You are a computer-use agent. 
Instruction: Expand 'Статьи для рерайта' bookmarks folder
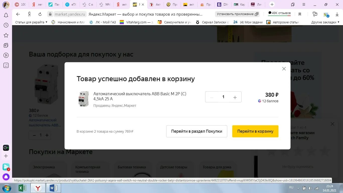[x=31, y=22]
